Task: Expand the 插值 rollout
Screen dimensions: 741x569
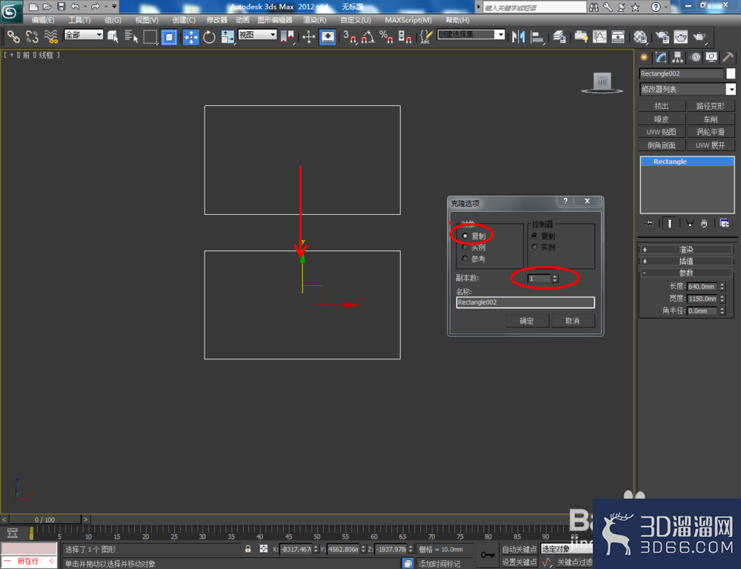Action: click(x=685, y=261)
